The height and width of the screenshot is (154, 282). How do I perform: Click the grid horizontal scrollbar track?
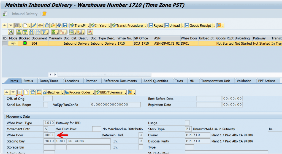(104, 74)
